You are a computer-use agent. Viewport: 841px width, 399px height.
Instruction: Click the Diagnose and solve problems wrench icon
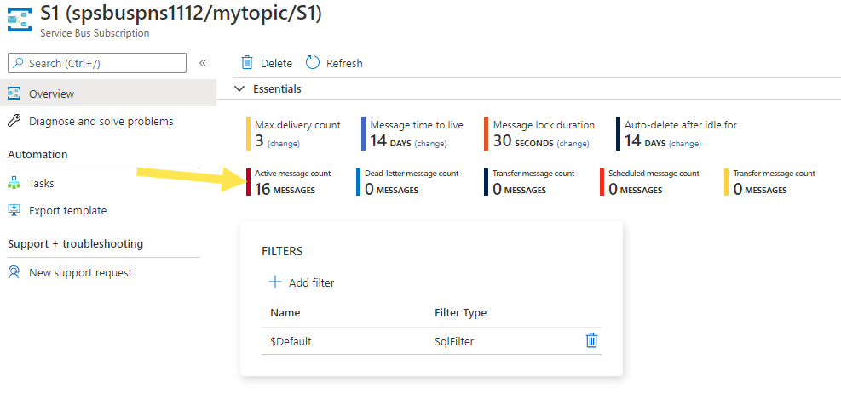pyautogui.click(x=14, y=121)
